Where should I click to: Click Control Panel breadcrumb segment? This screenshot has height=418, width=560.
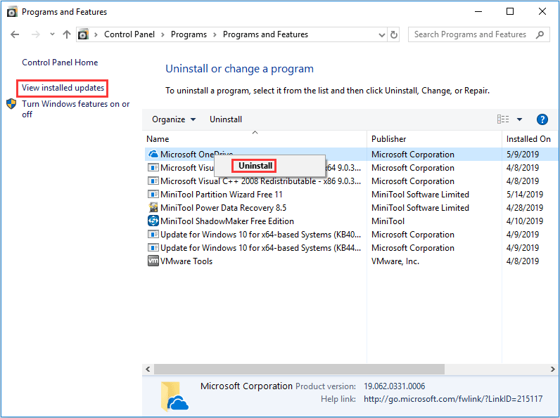pyautogui.click(x=129, y=34)
